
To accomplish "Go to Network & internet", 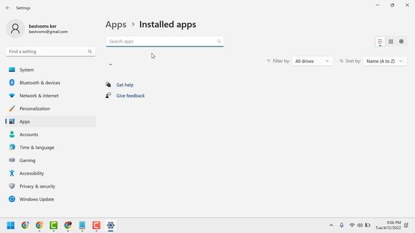I will pyautogui.click(x=51, y=96).
